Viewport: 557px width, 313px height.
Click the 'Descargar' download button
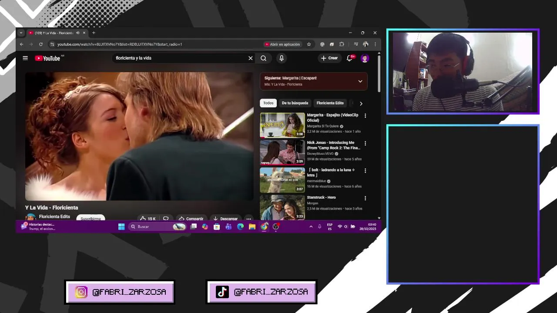pyautogui.click(x=225, y=219)
